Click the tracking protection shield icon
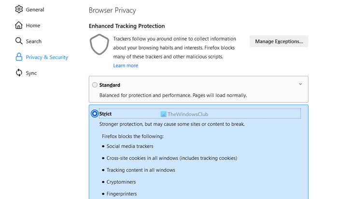Viewport: 338px width, 199px height. pos(99,44)
